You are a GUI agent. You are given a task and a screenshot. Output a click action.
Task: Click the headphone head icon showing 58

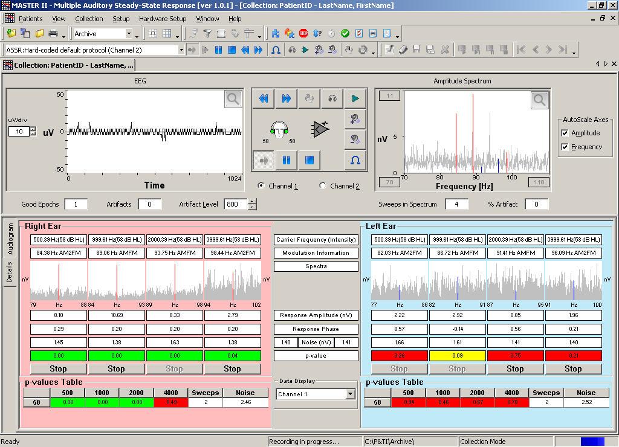pos(279,129)
